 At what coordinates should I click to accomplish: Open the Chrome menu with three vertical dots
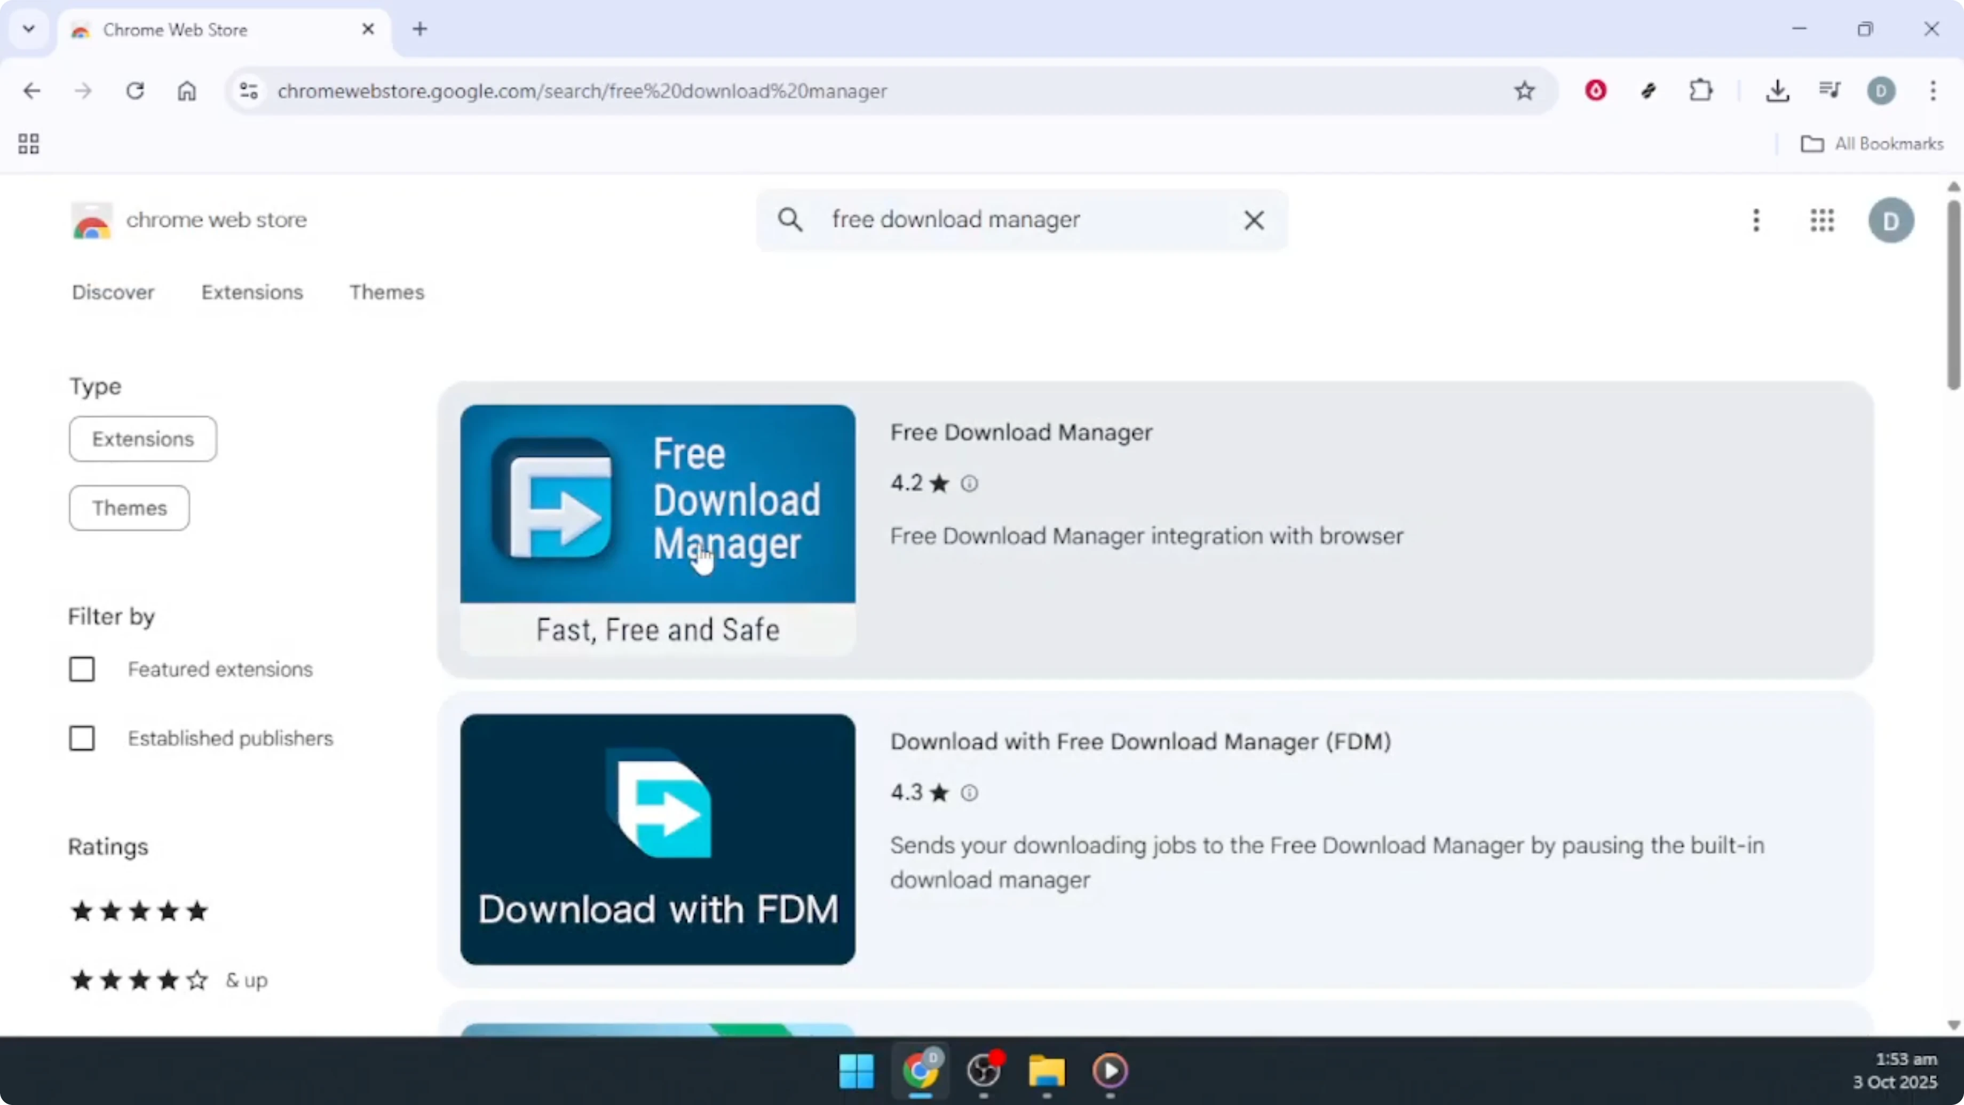pyautogui.click(x=1934, y=91)
